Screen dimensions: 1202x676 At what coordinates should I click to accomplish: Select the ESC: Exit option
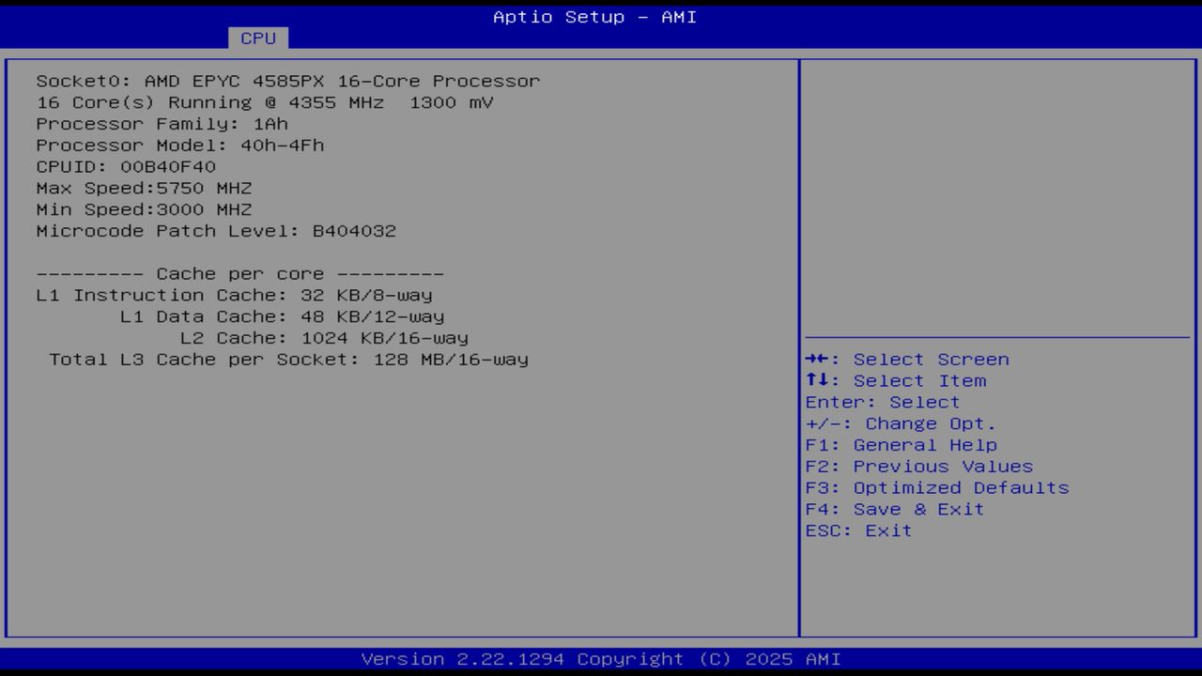coord(857,530)
